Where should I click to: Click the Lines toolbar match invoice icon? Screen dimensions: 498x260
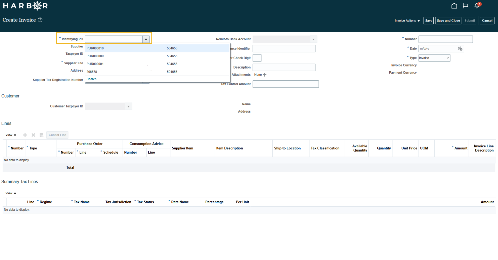tap(41, 135)
